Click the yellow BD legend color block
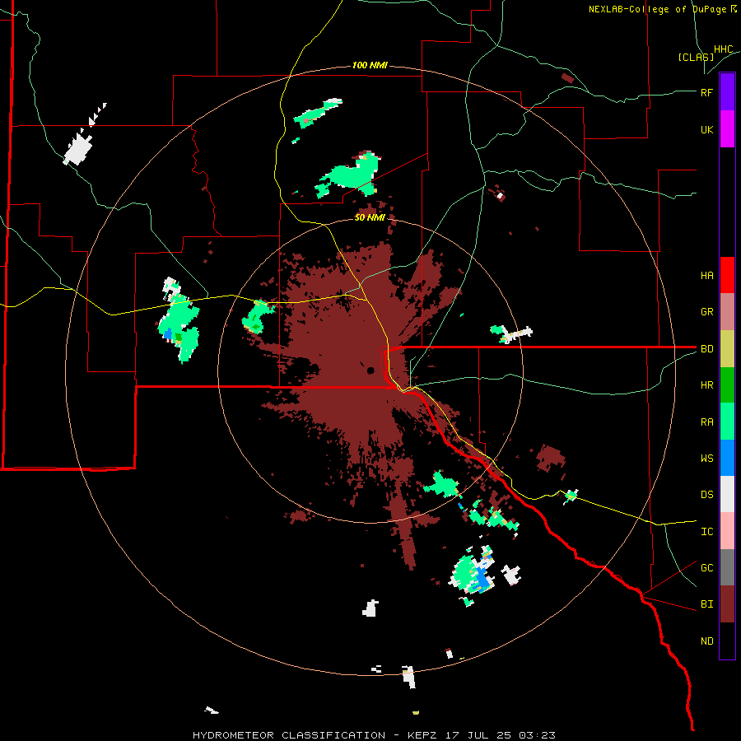 (727, 348)
